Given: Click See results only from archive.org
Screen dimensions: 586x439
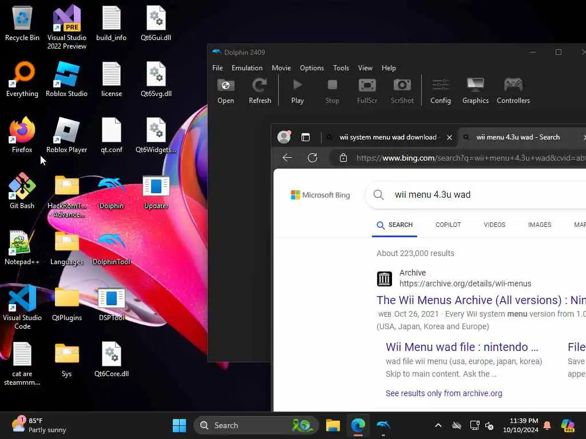Looking at the screenshot, I should pos(444,393).
